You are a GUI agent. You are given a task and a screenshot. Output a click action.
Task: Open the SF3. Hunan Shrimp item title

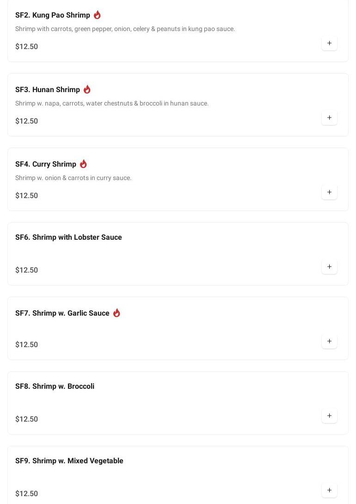pos(48,90)
